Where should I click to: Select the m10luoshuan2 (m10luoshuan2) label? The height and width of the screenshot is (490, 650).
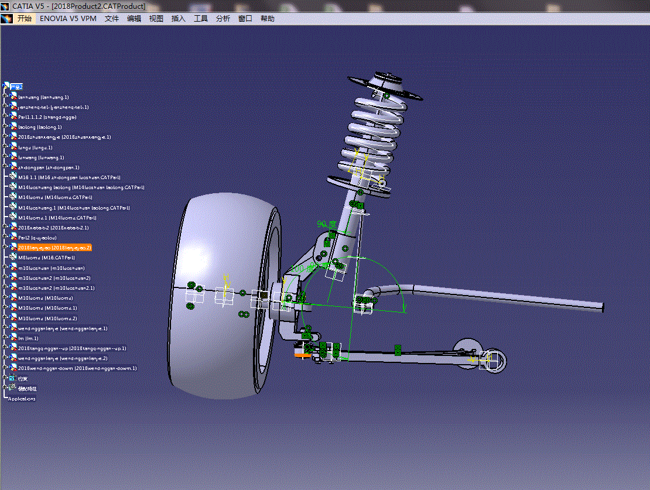pyautogui.click(x=54, y=278)
